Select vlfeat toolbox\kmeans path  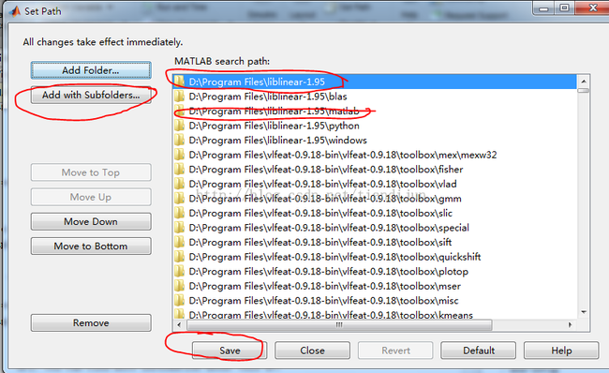(375, 314)
